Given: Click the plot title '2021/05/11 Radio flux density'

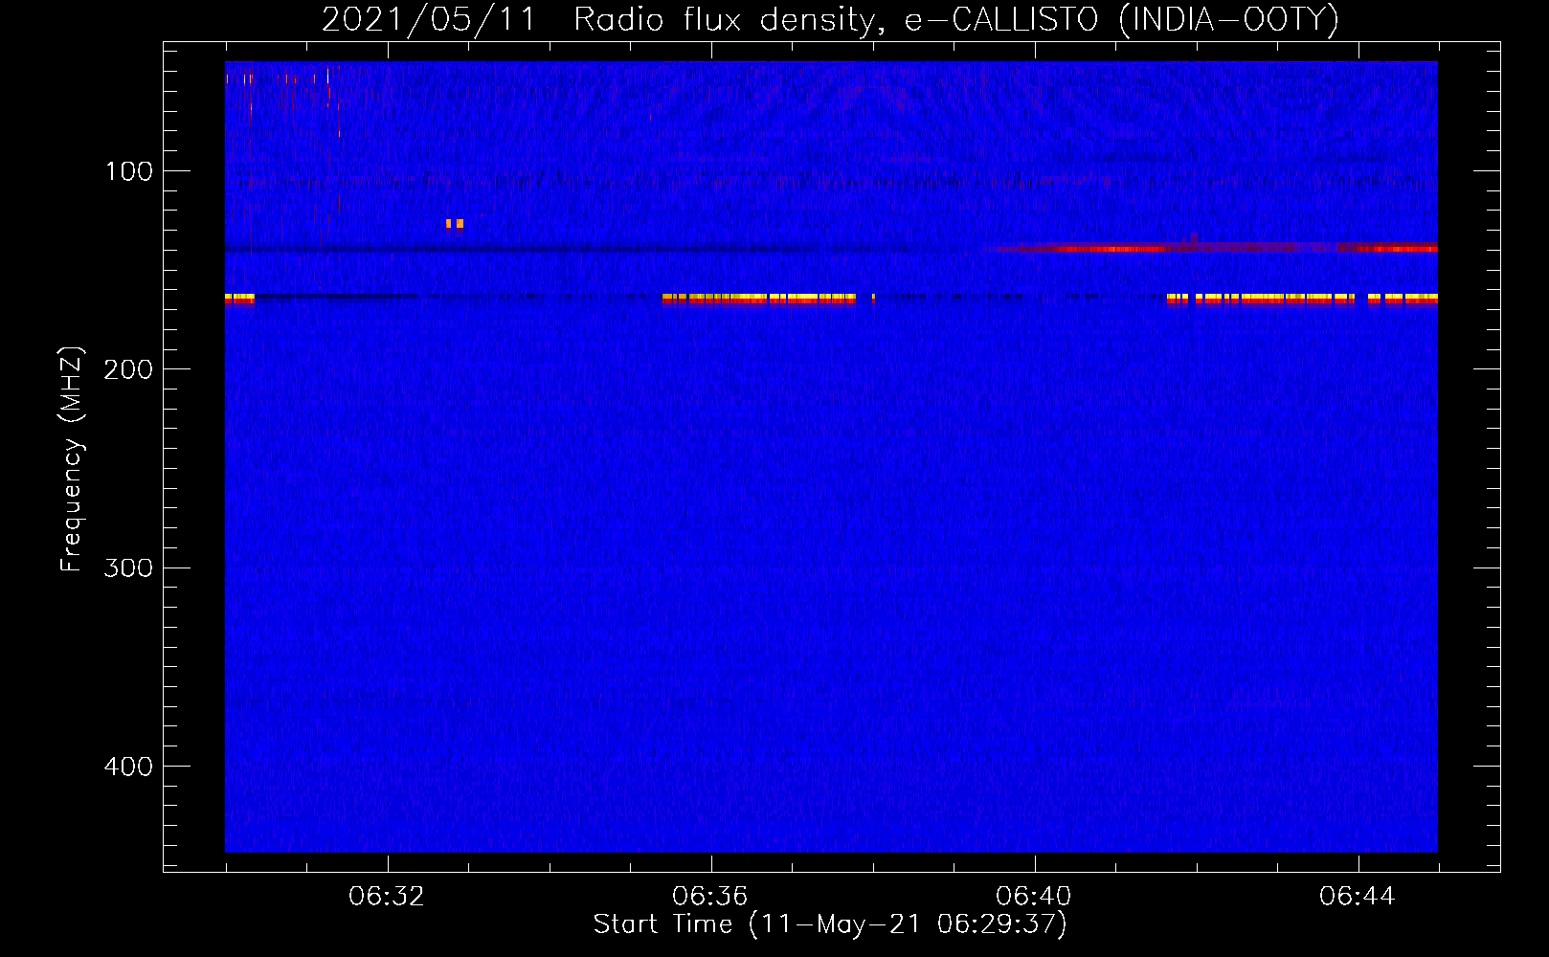Looking at the screenshot, I should click(597, 19).
